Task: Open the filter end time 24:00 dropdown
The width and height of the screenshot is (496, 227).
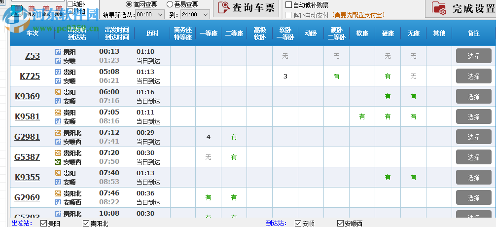Action: (195, 14)
